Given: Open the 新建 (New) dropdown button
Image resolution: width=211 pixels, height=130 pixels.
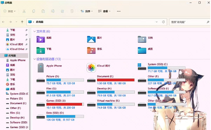Looking at the screenshot, I should pyautogui.click(x=9, y=11).
